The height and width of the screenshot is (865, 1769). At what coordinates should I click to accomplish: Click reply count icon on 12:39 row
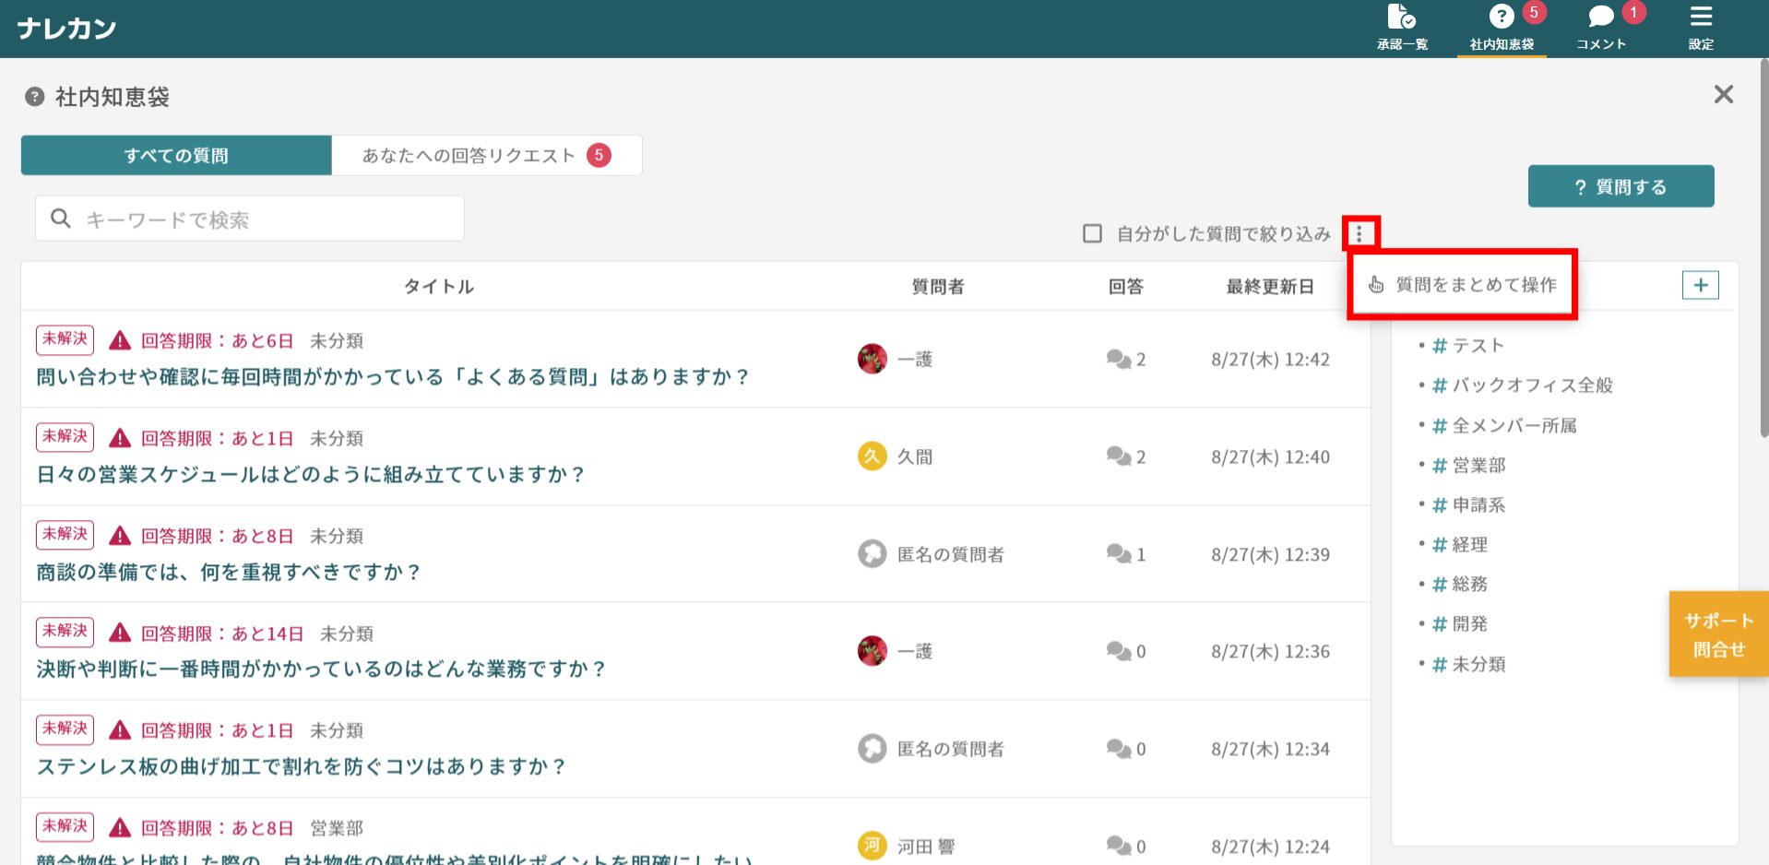pos(1119,554)
